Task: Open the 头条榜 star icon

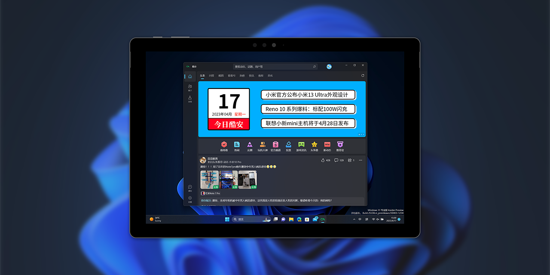Action: click(x=315, y=144)
